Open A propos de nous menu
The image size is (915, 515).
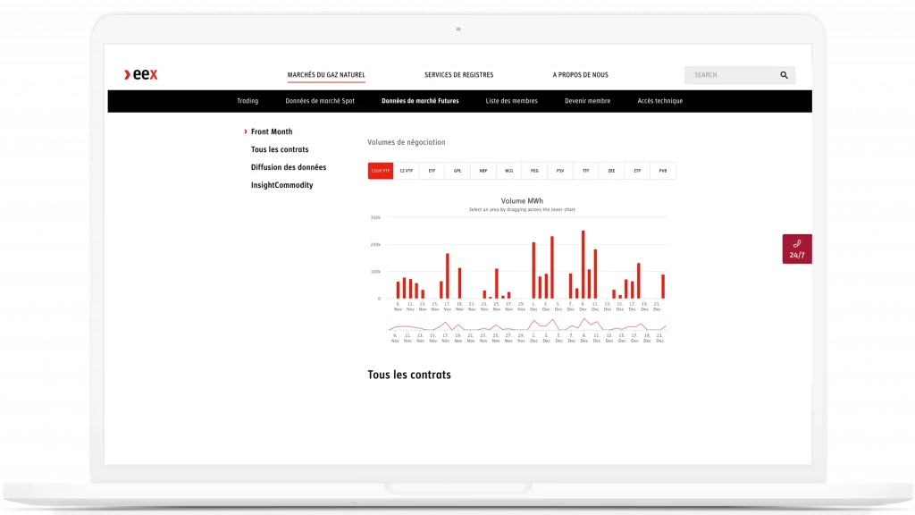click(x=580, y=75)
